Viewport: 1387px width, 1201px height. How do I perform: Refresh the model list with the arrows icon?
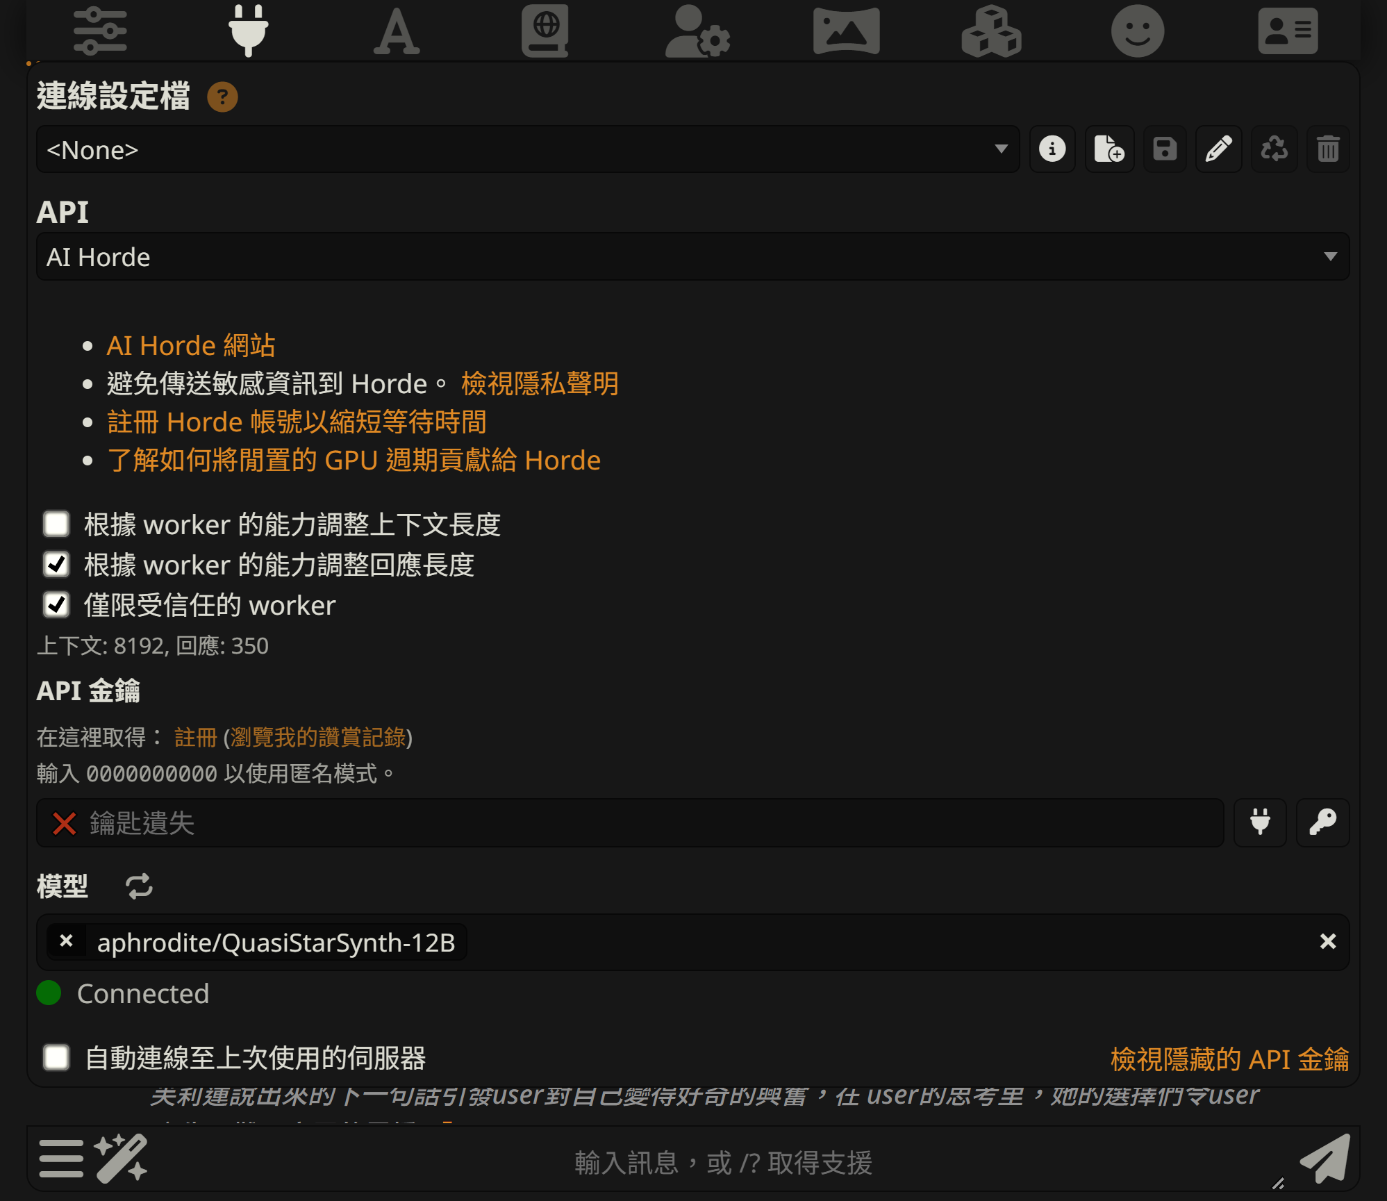click(139, 886)
